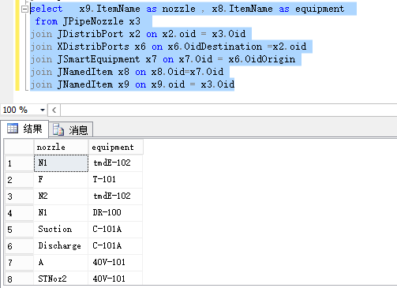This screenshot has height=288, width=397.
Task: Select row header 7
Action: coord(19,263)
